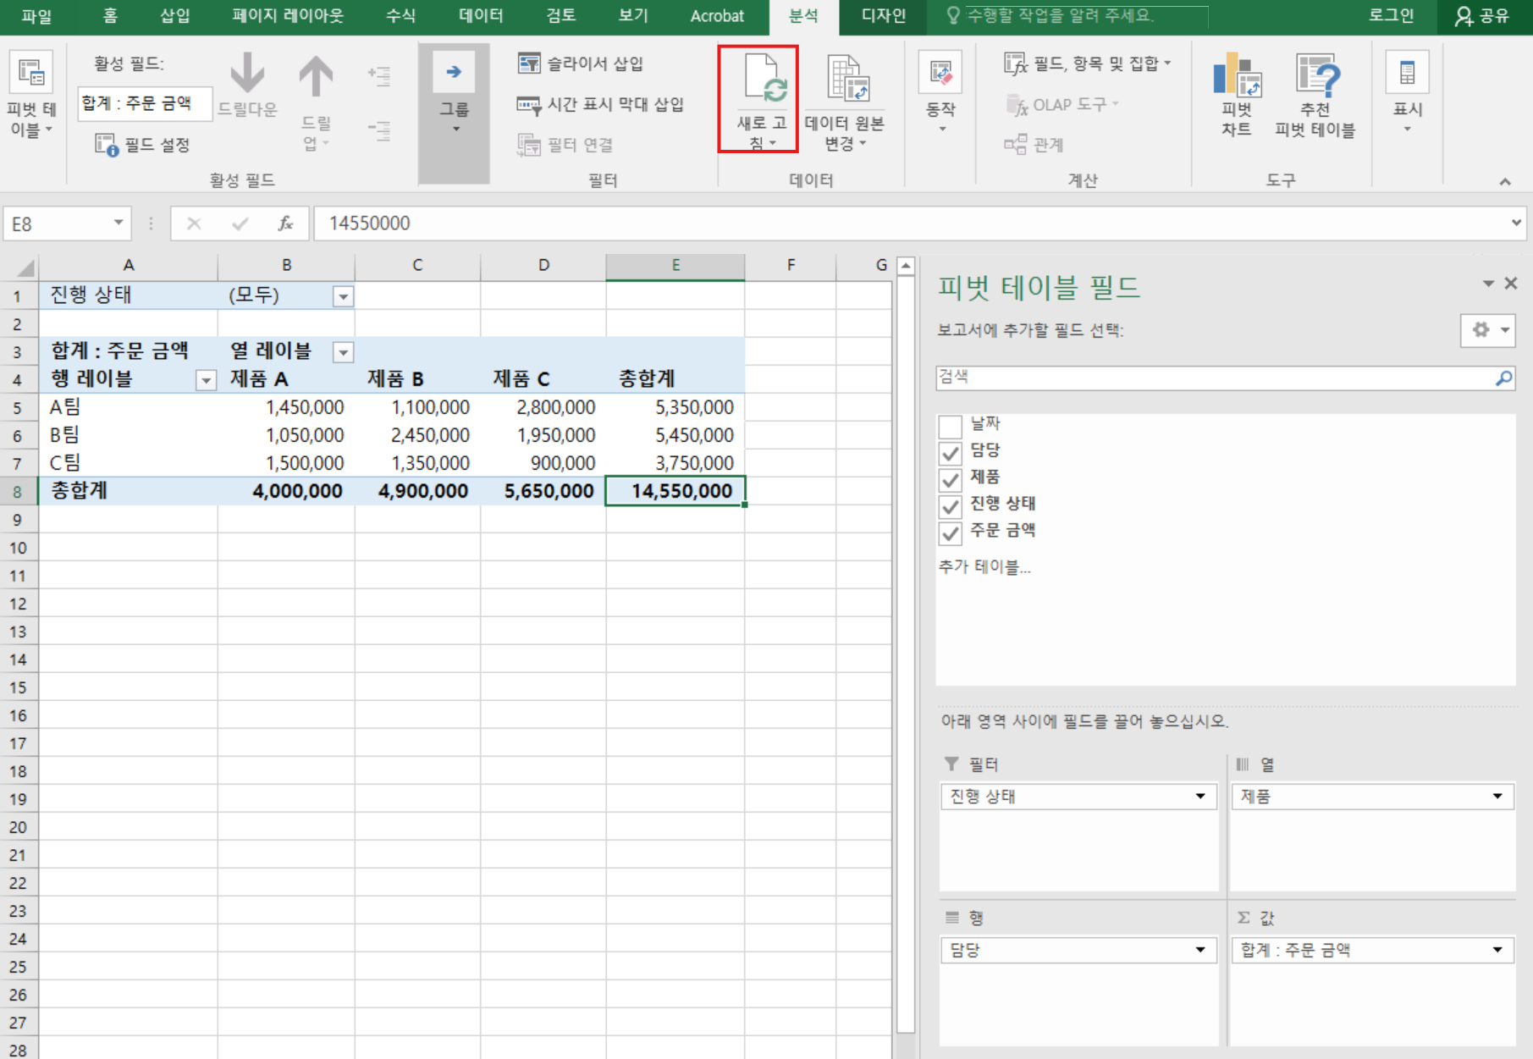This screenshot has width=1533, height=1059.
Task: Collapse the ribbon with the chevron
Action: (x=1504, y=181)
